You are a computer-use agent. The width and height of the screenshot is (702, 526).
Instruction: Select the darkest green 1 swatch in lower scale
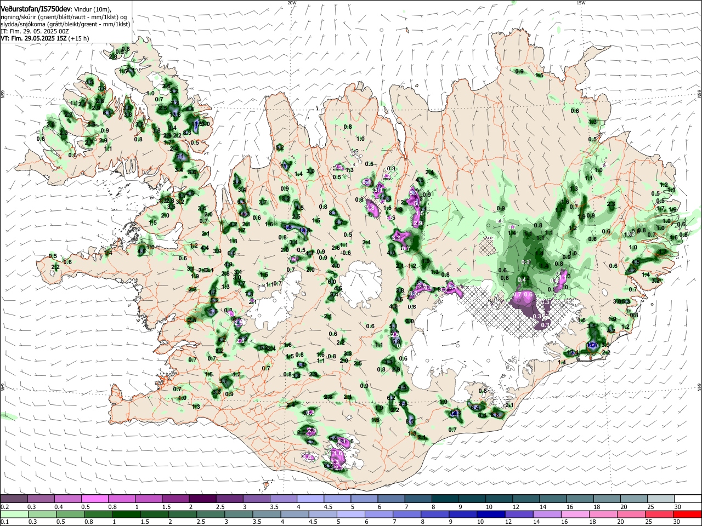pos(126,514)
